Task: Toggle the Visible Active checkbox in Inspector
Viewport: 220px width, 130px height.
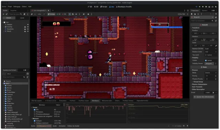Action: click(206, 61)
